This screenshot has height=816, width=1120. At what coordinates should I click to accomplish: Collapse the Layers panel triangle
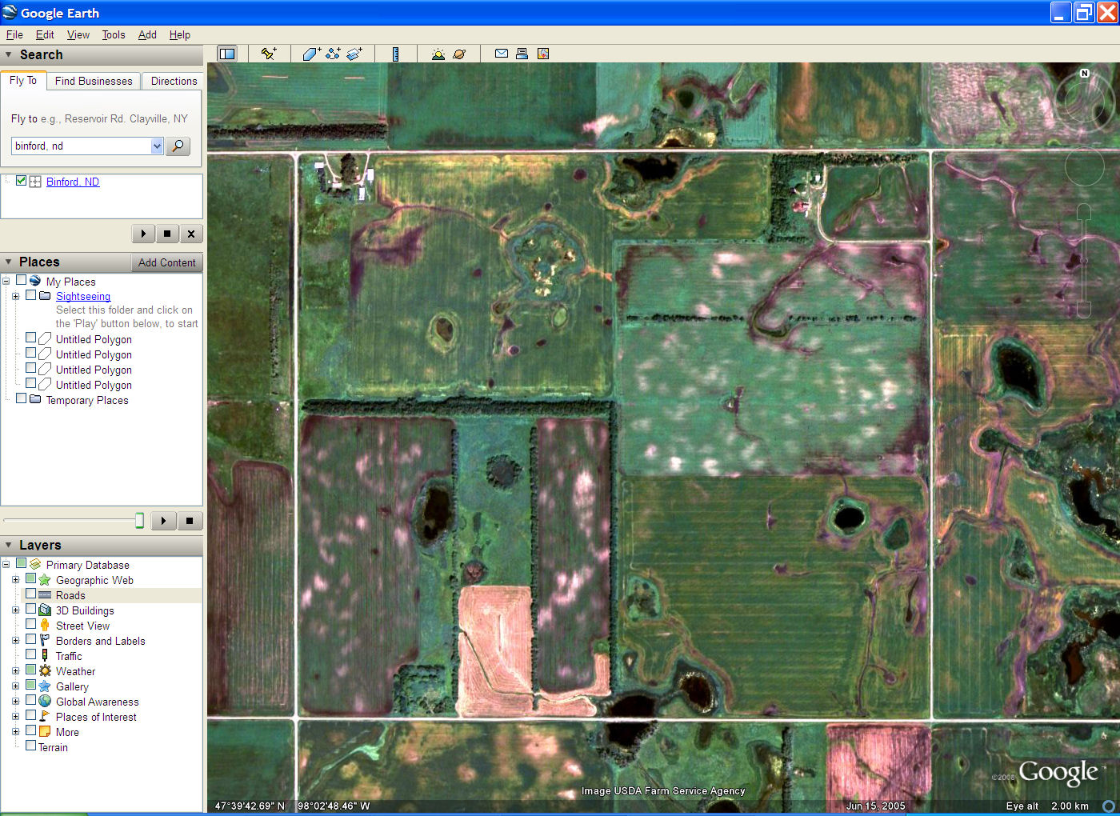9,545
